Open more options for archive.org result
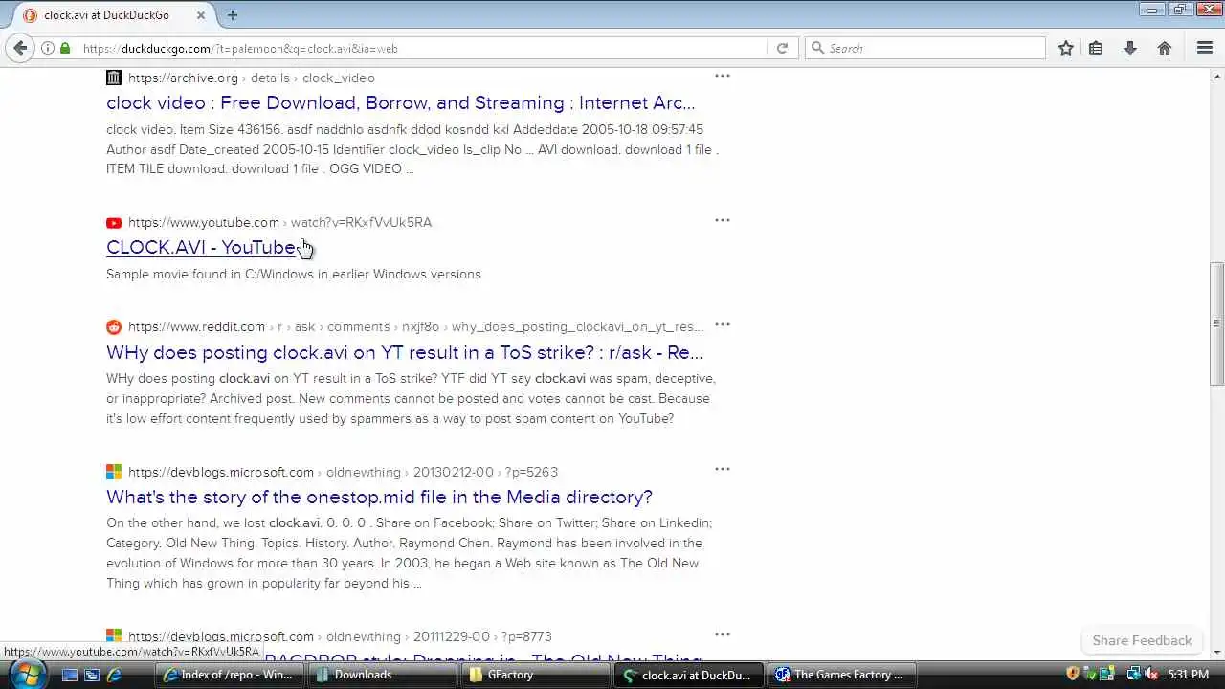 [723, 76]
